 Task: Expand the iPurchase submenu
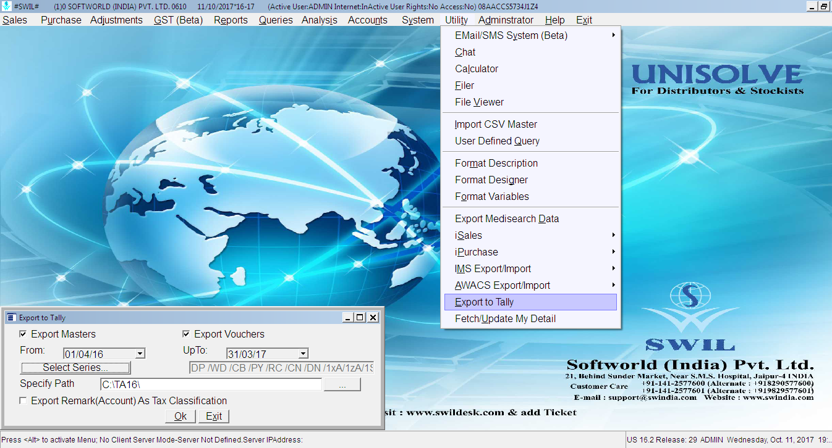pos(531,252)
